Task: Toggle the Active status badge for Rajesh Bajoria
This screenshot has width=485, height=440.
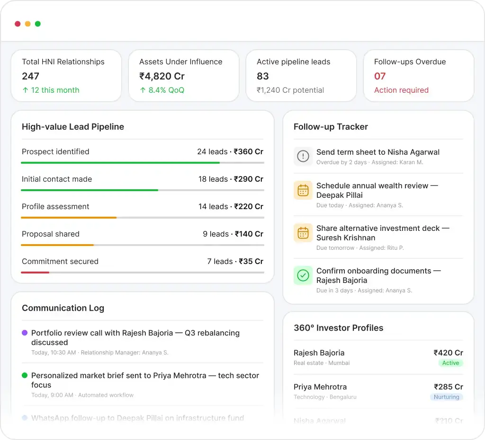Action: click(x=450, y=363)
